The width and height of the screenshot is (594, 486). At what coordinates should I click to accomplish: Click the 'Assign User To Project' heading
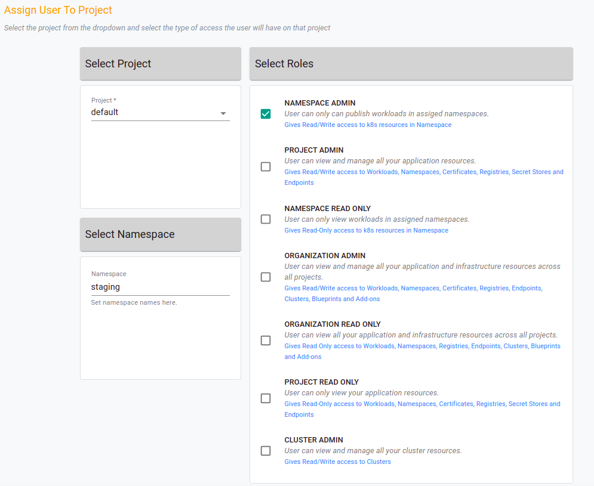click(x=58, y=10)
